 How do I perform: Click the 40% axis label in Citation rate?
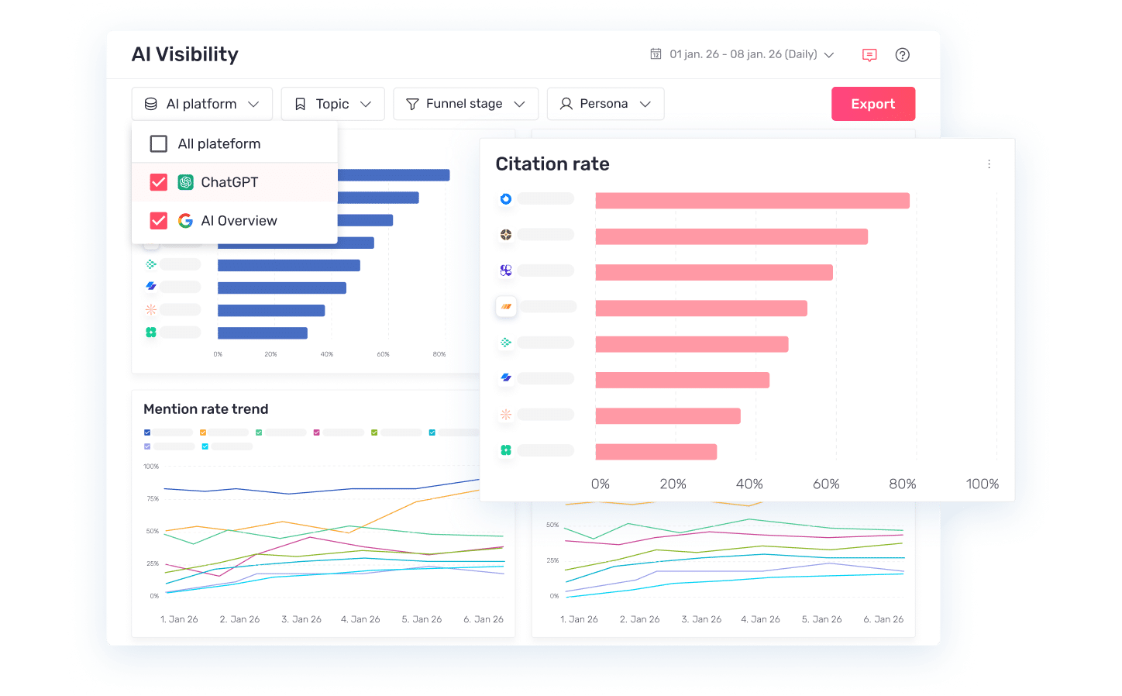tap(749, 484)
